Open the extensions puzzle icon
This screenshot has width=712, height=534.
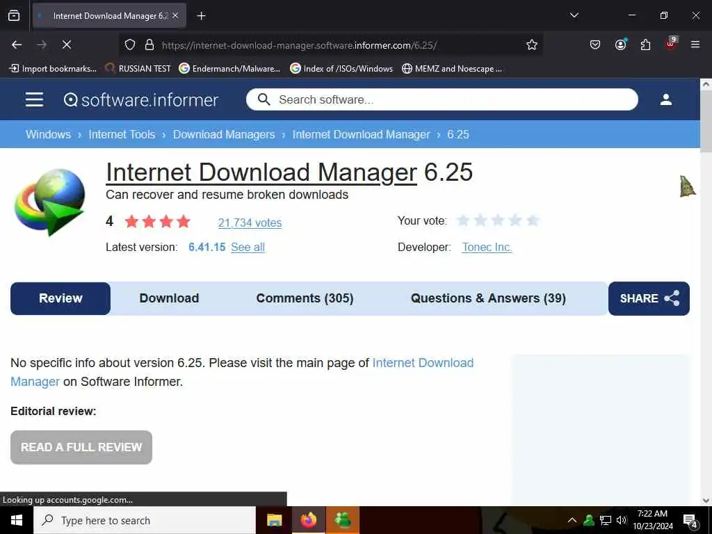coord(645,44)
